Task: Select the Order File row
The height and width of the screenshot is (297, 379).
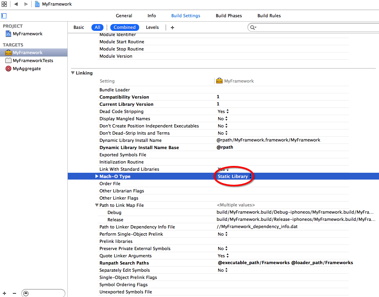Action: click(224, 184)
